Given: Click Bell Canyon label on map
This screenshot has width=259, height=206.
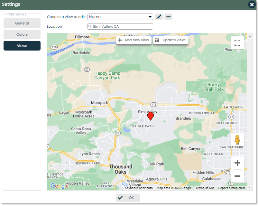Looking at the screenshot, I should pos(191,149).
